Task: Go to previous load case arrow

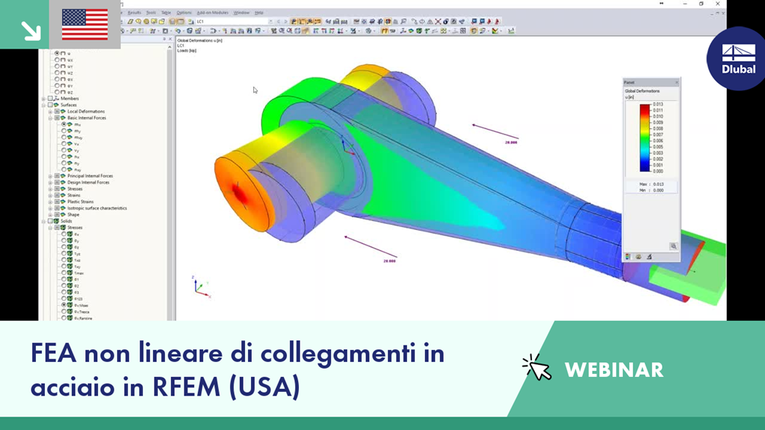Action: click(279, 22)
